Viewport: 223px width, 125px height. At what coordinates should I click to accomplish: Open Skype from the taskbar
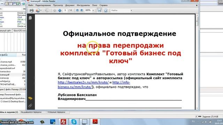(x=74, y=122)
